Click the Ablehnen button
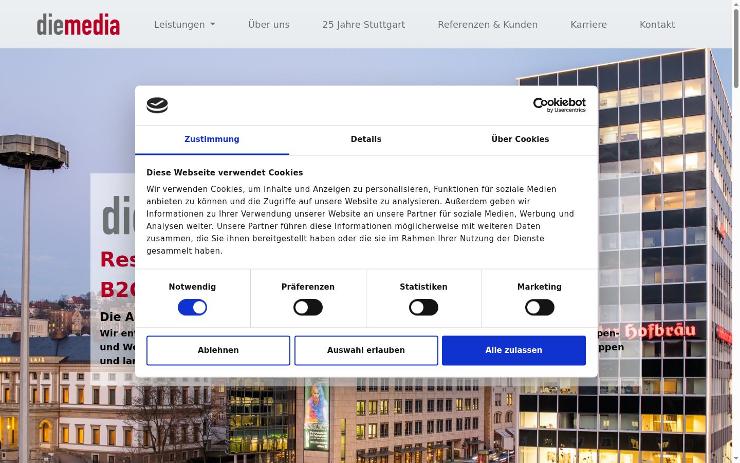 [218, 350]
